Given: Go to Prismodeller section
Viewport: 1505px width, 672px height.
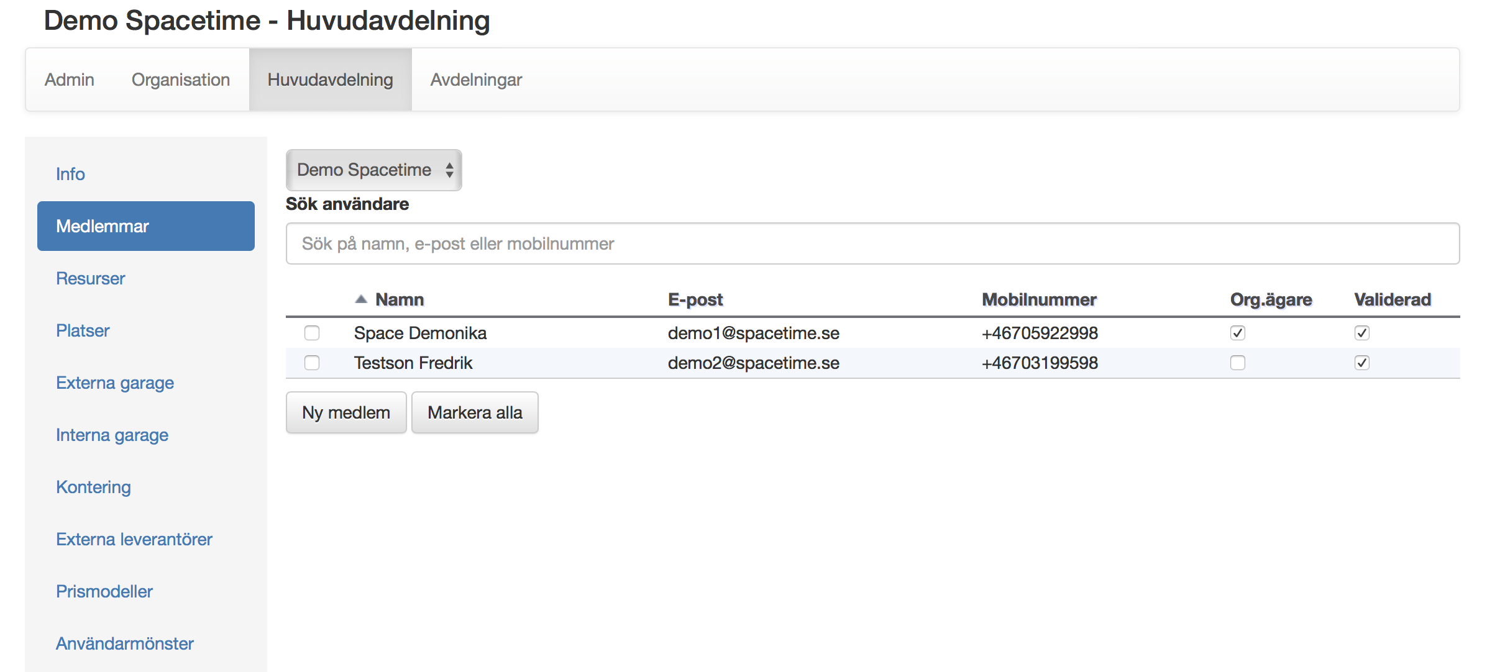Looking at the screenshot, I should click(104, 591).
